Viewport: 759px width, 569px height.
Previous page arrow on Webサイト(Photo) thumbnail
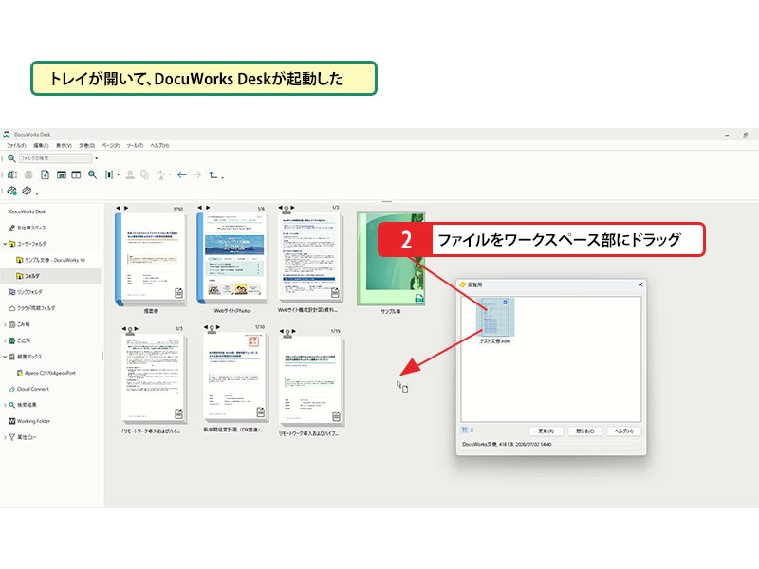click(x=200, y=208)
